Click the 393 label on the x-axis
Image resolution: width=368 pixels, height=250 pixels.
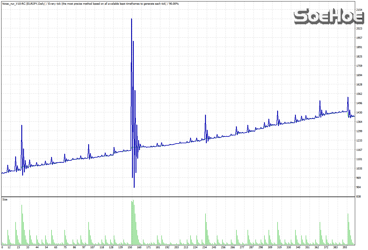tap(345, 247)
